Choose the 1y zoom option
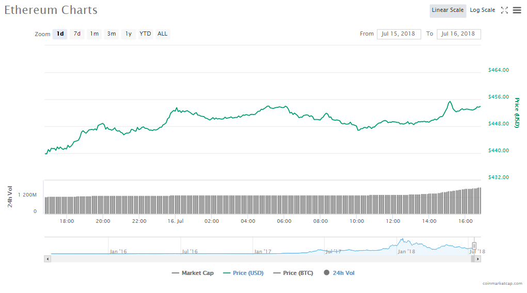 pyautogui.click(x=129, y=34)
